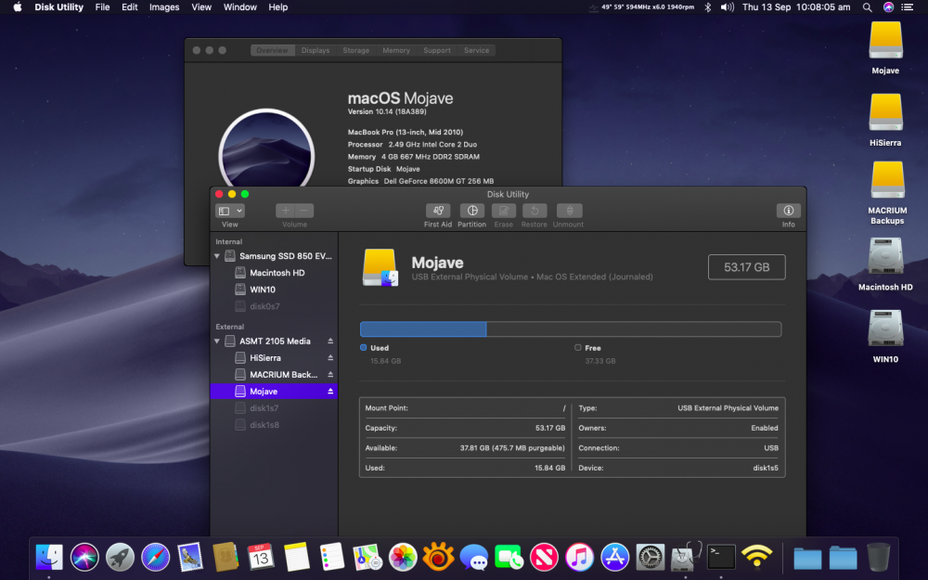This screenshot has height=580, width=928.
Task: Open App Store from the Dock
Action: pos(615,557)
